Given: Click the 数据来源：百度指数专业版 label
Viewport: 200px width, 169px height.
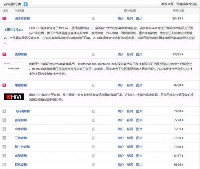Looking at the screenshot, I should [179, 4].
